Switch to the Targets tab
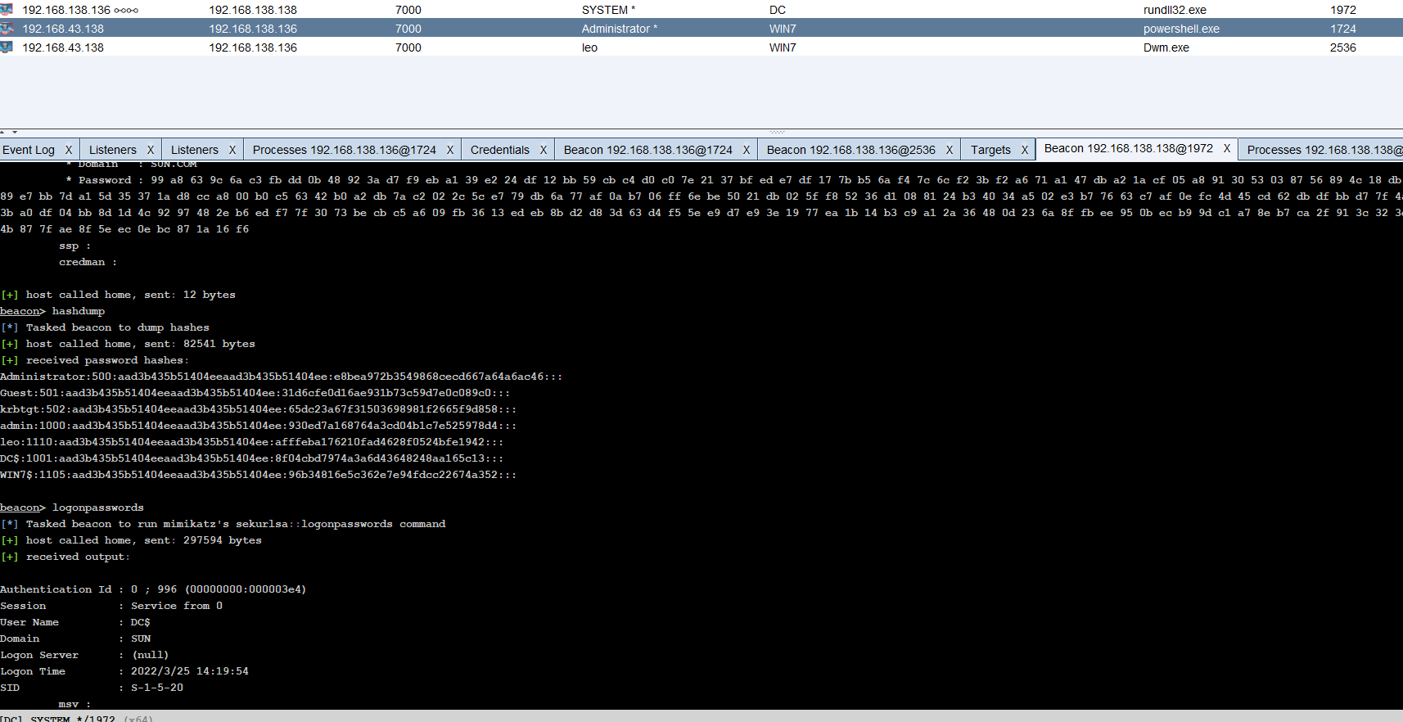 pyautogui.click(x=990, y=150)
